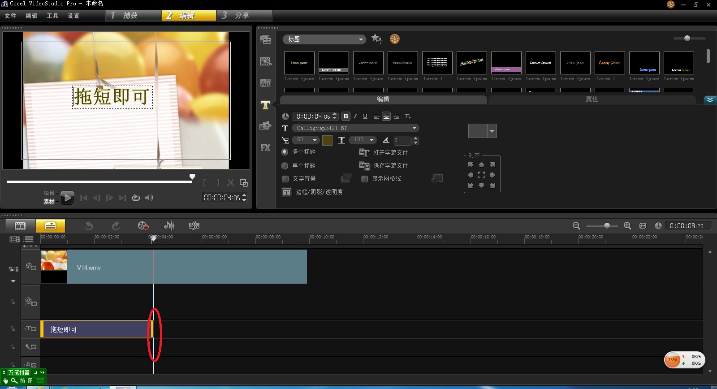Viewport: 717px width, 389px height.
Task: Enlarge the preview window
Action: click(244, 183)
